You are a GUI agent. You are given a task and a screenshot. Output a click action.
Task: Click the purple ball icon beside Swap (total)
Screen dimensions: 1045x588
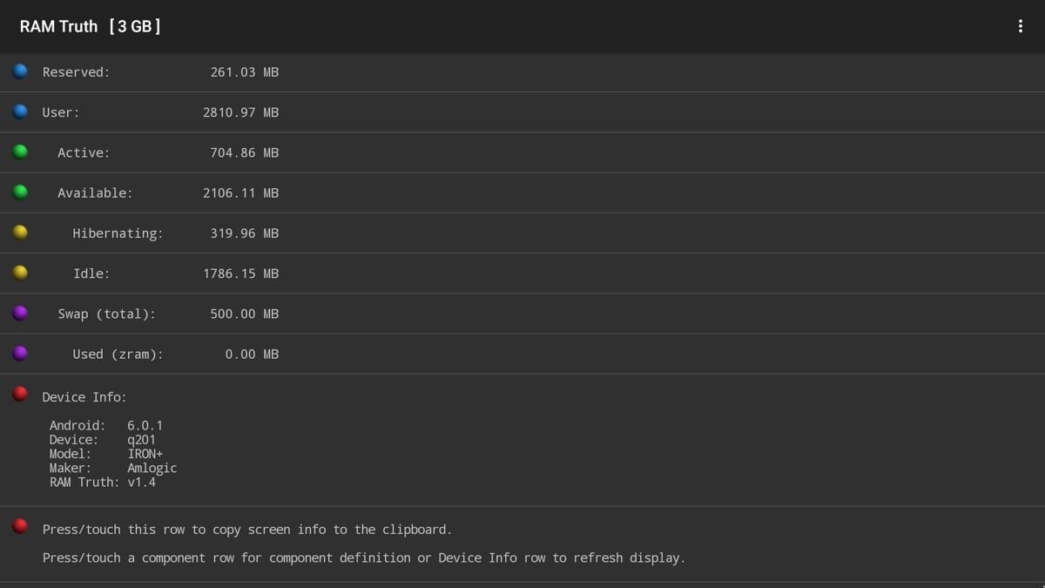20,313
